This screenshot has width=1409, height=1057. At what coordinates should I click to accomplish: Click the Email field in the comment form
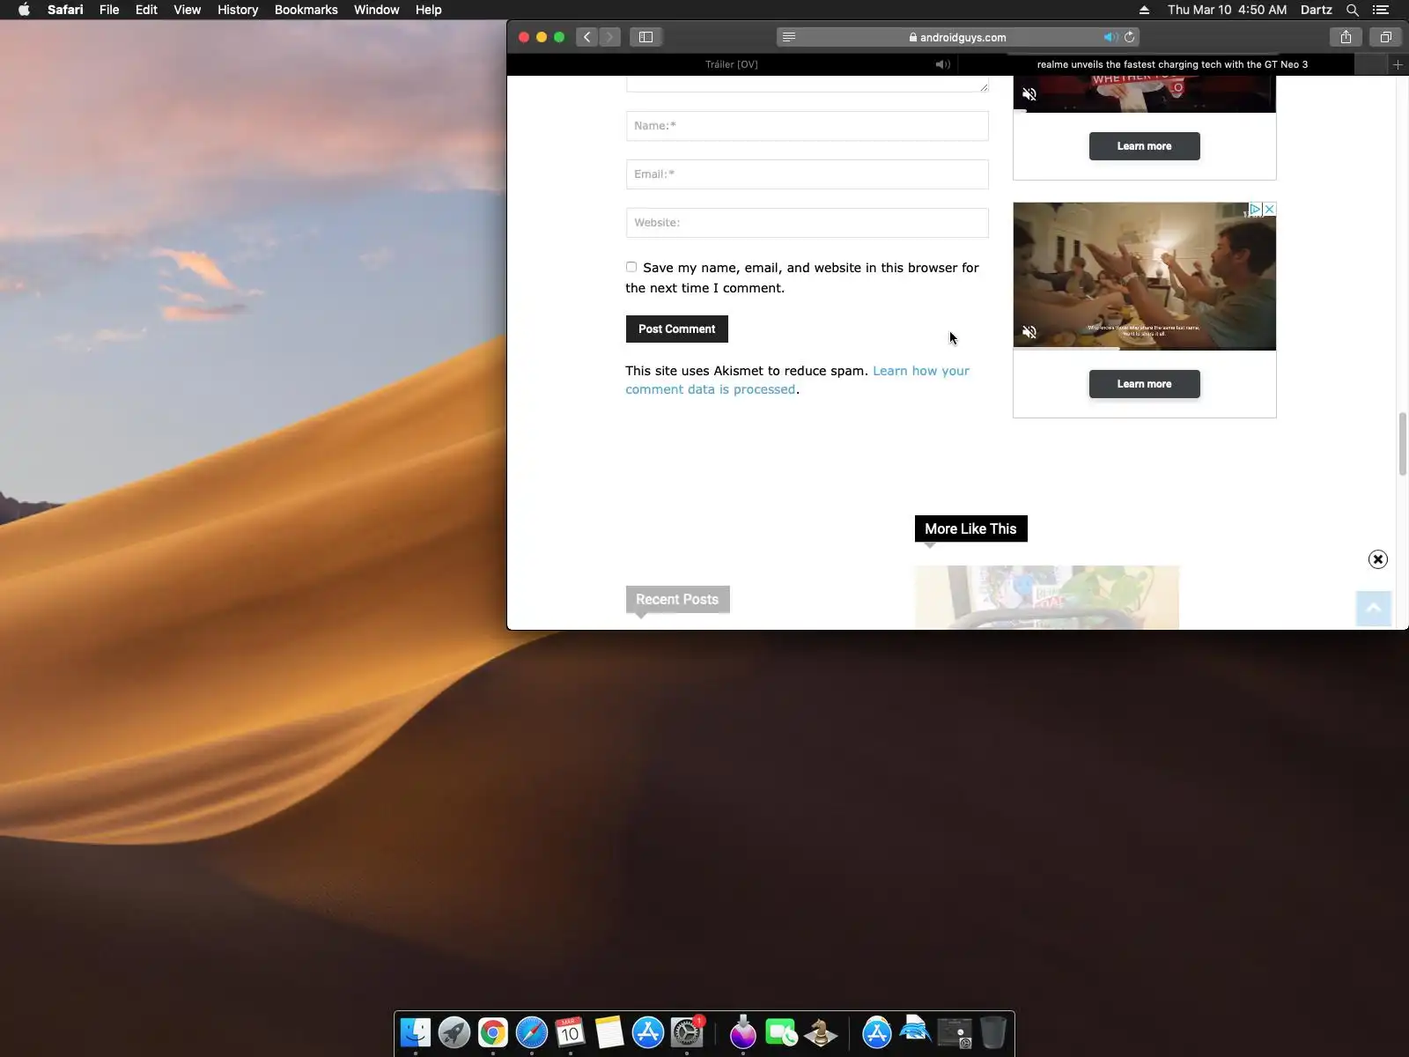tap(807, 174)
